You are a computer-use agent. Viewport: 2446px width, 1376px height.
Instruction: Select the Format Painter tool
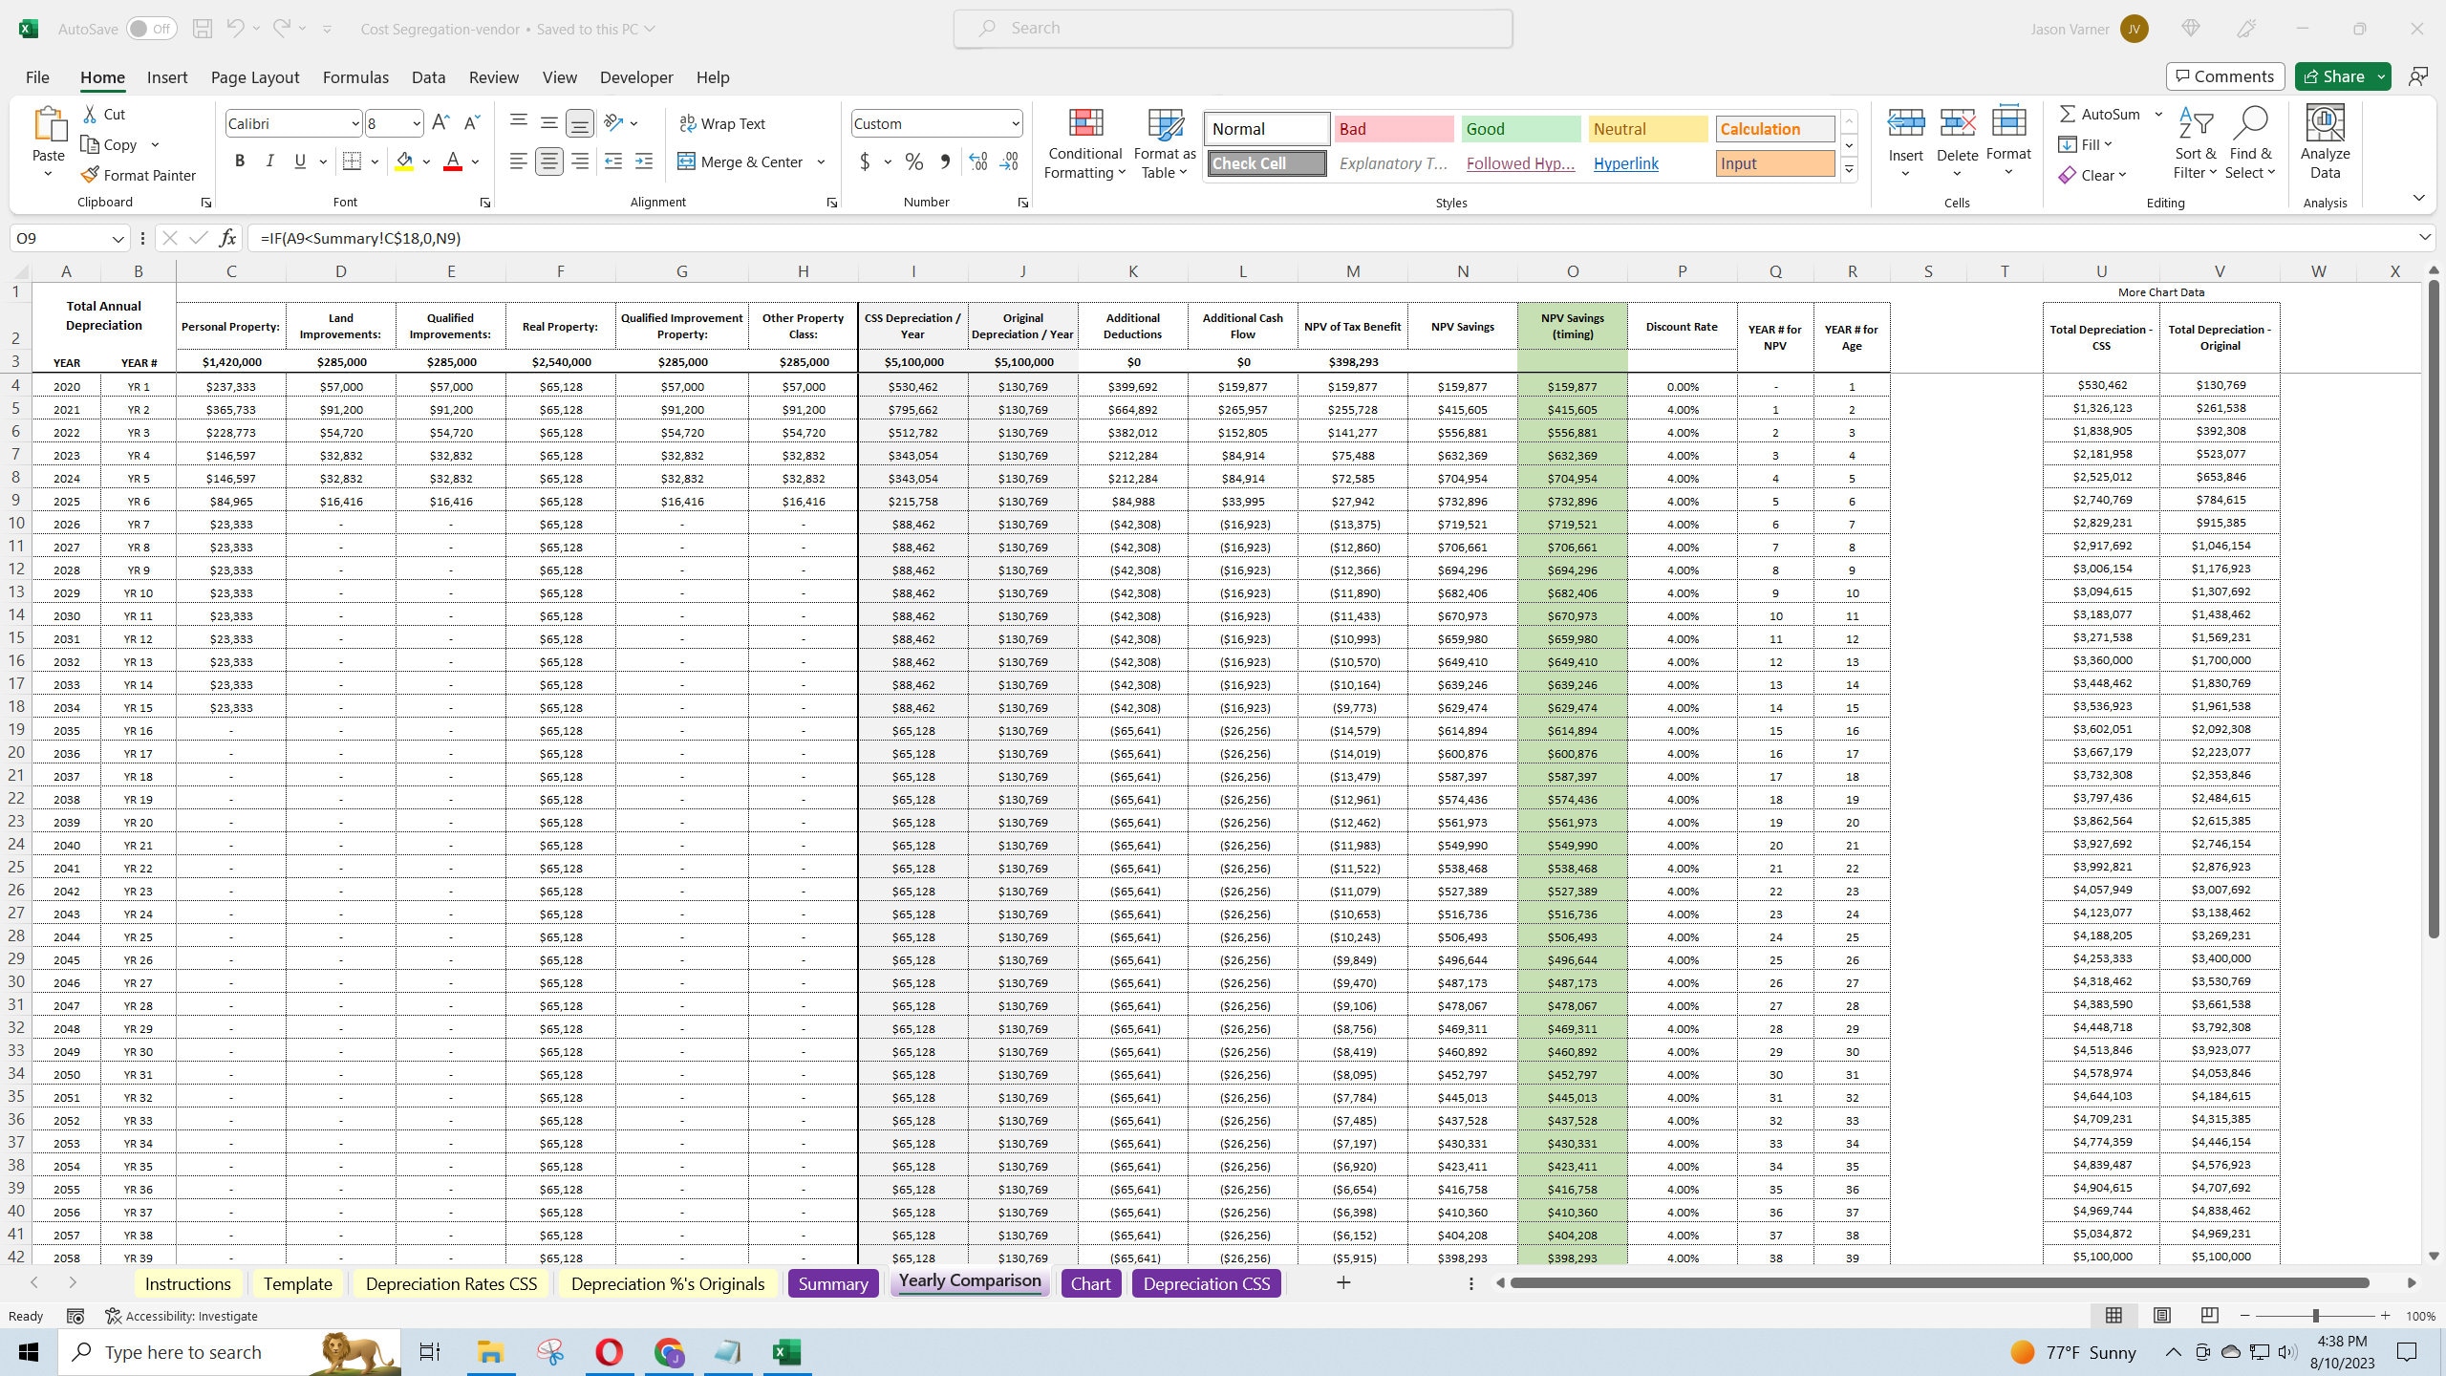139,175
